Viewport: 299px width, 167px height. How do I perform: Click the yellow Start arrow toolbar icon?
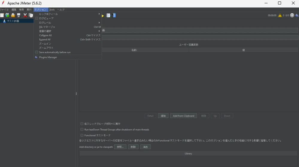pyautogui.click(x=103, y=16)
